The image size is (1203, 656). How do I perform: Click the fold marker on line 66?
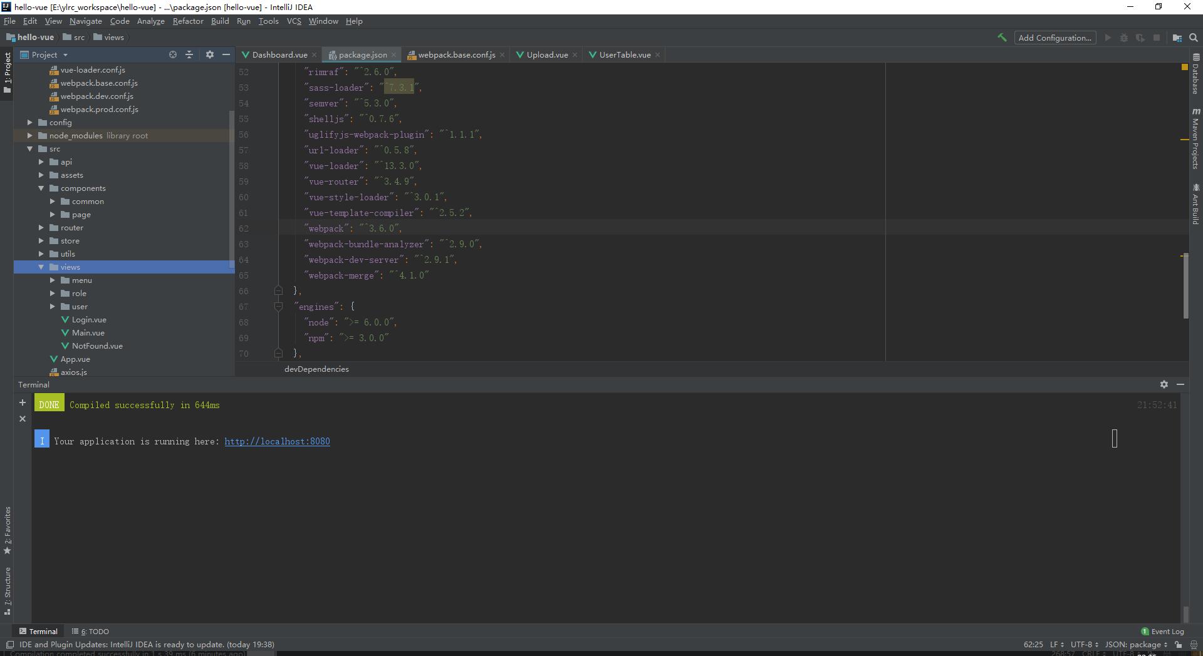(278, 290)
